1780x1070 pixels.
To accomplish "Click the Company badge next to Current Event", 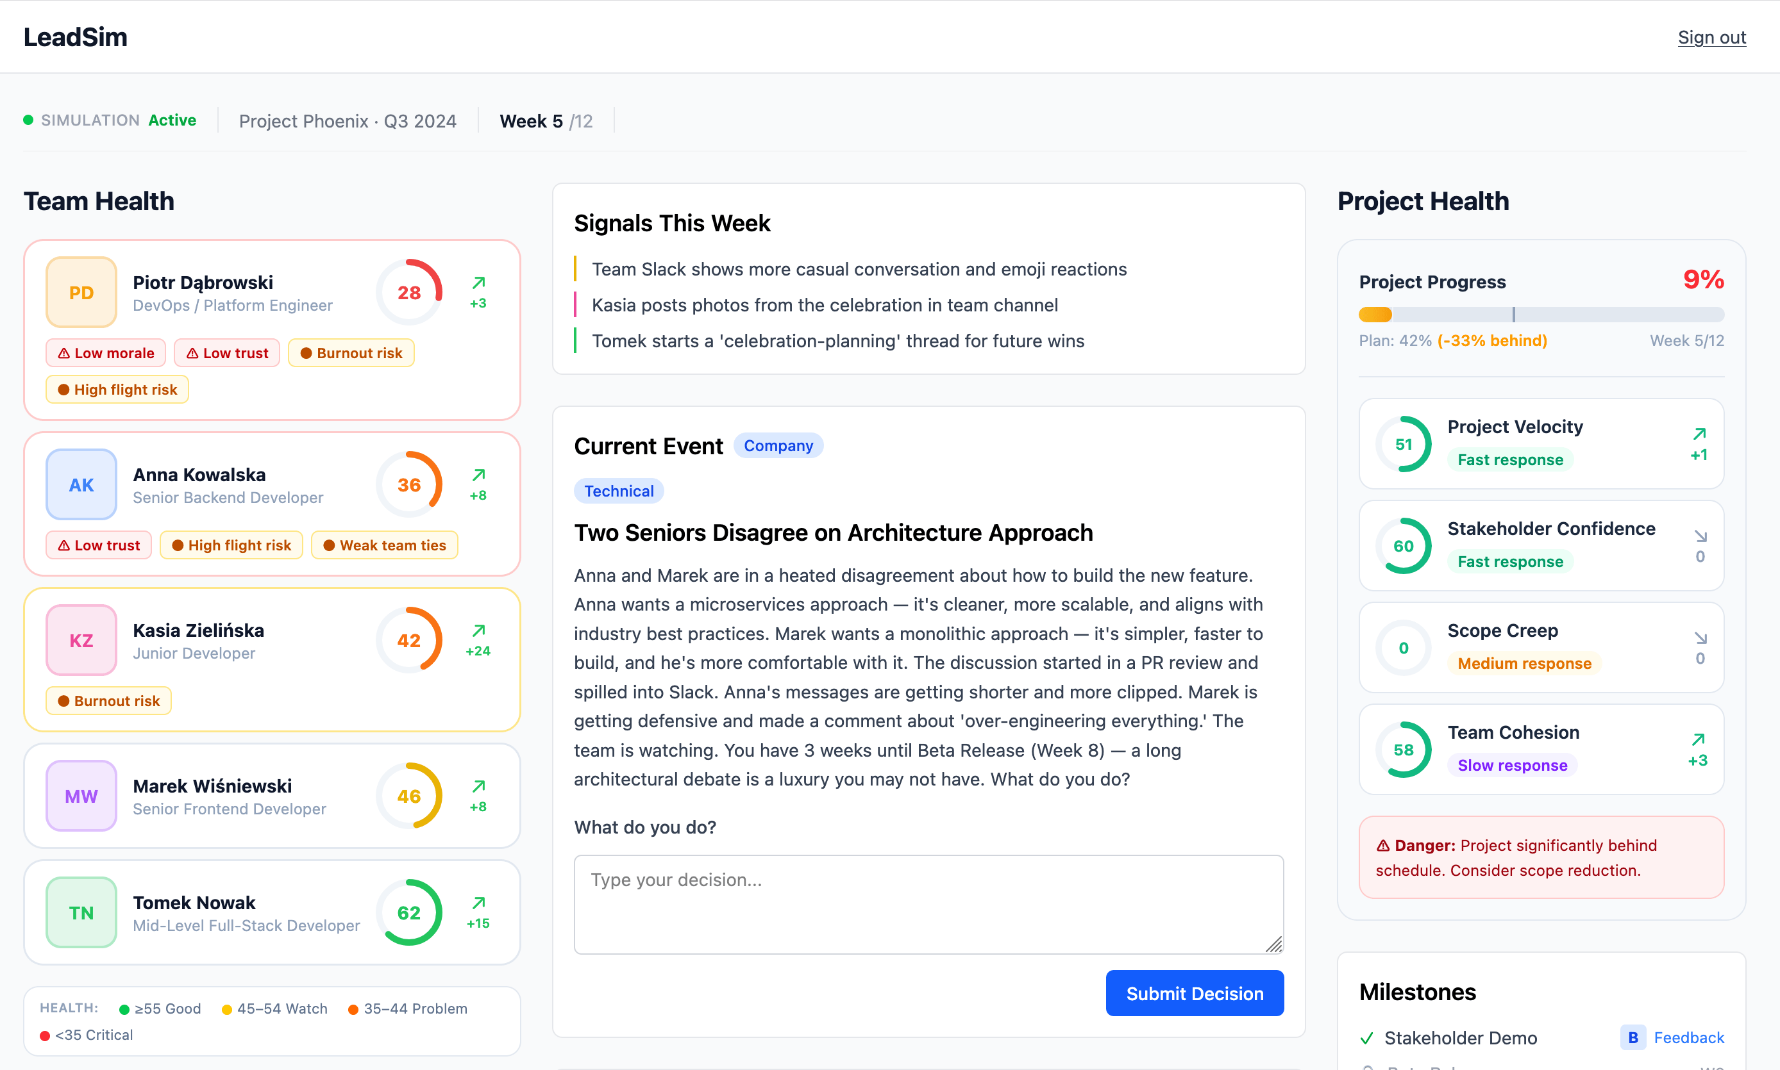I will tap(778, 445).
